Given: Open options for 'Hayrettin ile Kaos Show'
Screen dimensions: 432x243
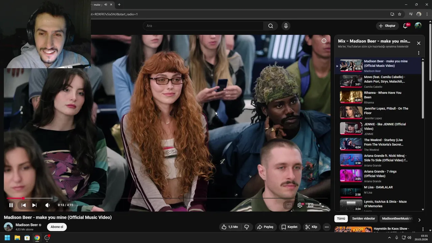Looking at the screenshot, I should 423,230.
